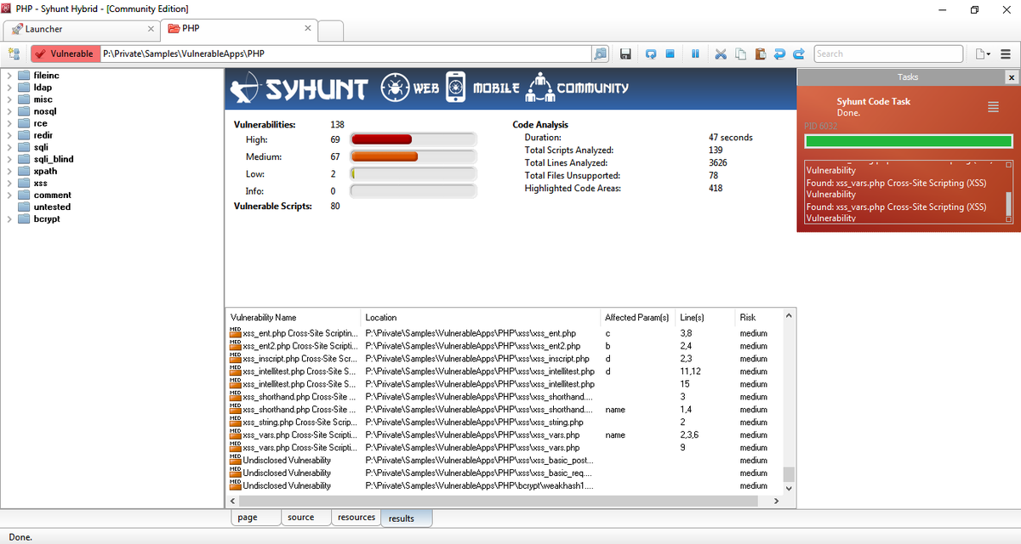
Task: Sort by Affected Param(s) column header
Action: coord(638,317)
